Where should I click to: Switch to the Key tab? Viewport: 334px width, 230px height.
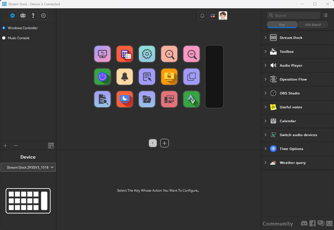pos(282,25)
